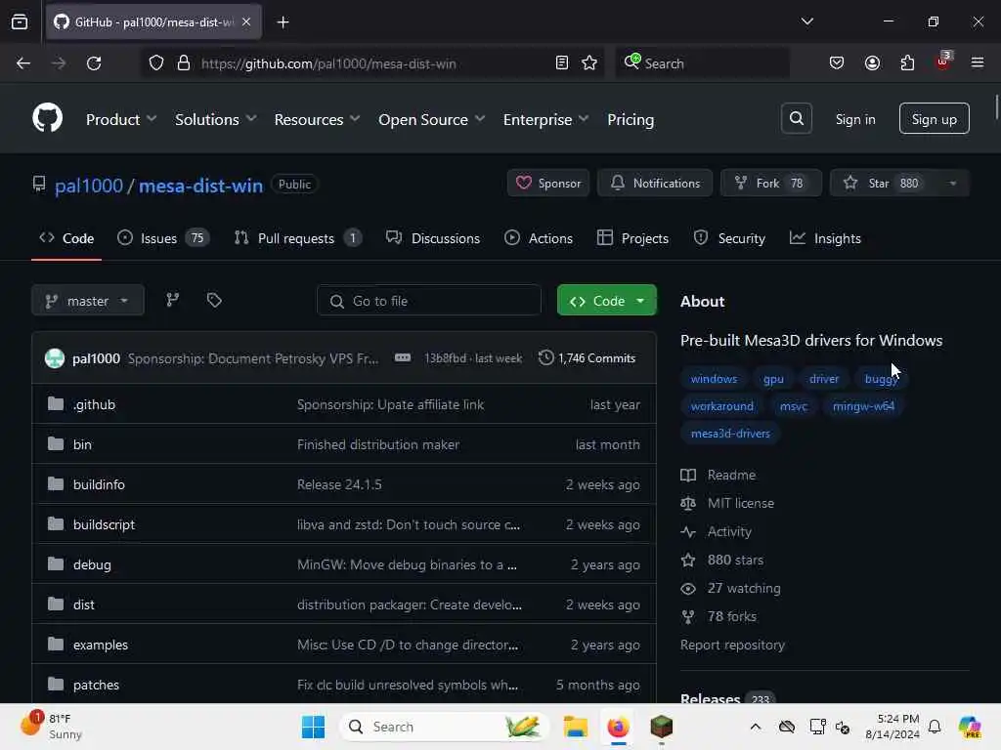Open the Star lists dropdown arrow

tap(952, 184)
